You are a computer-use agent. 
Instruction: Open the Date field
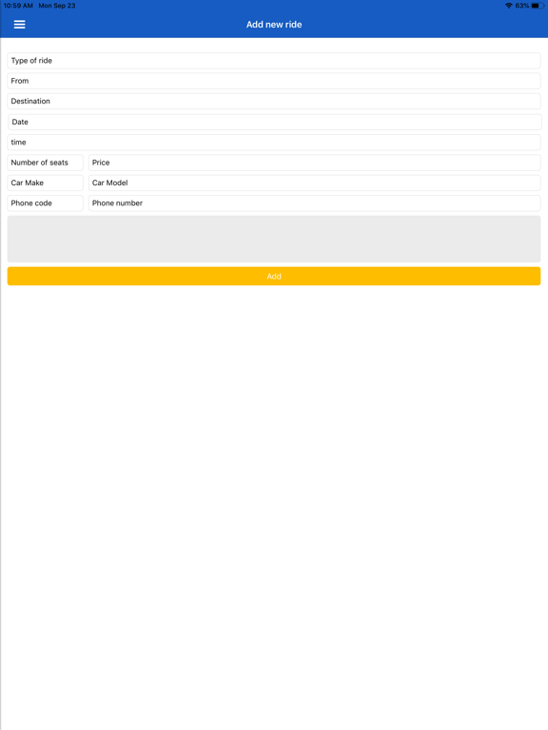tap(275, 122)
